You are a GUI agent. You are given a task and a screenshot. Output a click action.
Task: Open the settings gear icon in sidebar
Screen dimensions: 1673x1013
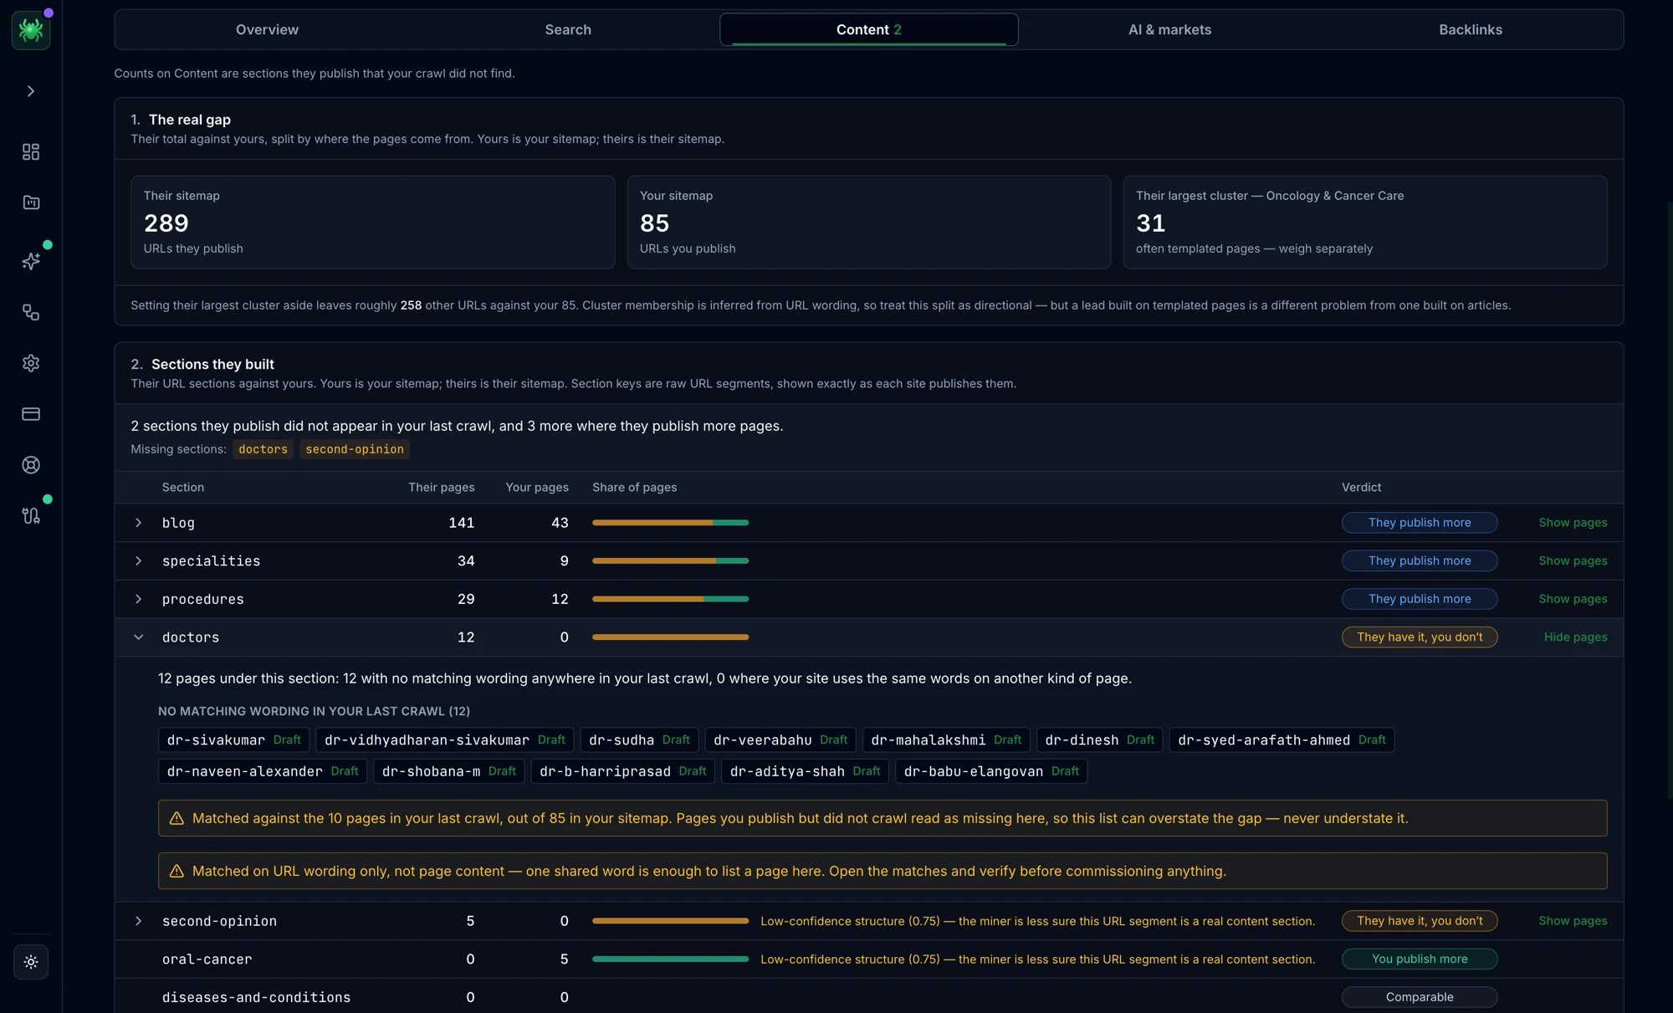click(x=31, y=363)
